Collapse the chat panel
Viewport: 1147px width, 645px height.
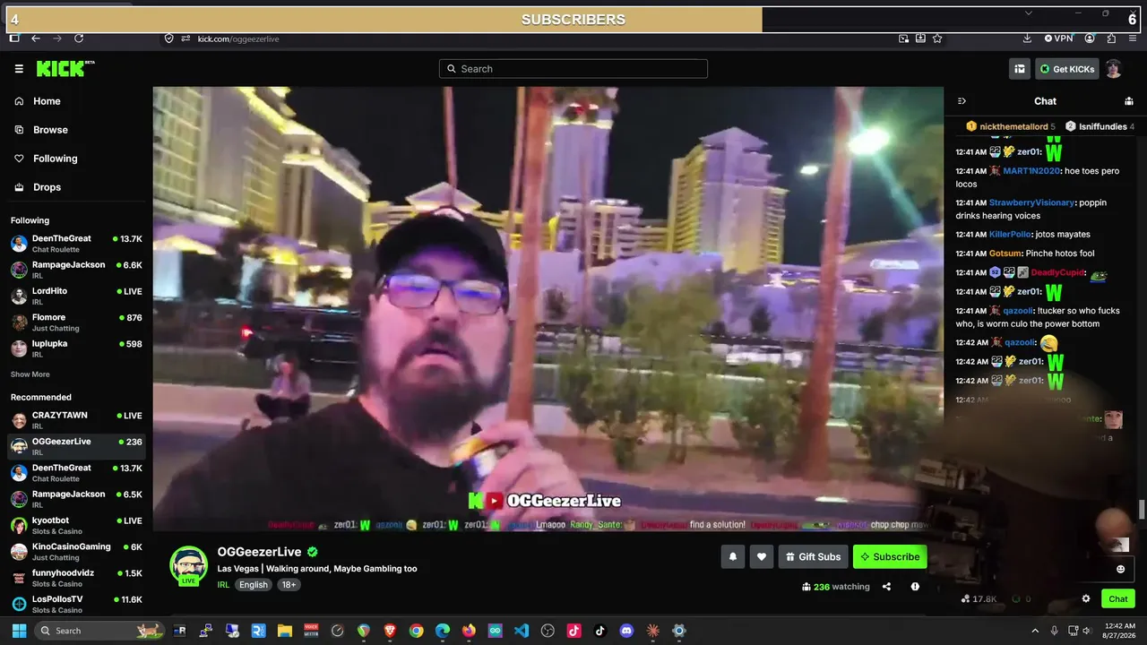coord(962,101)
